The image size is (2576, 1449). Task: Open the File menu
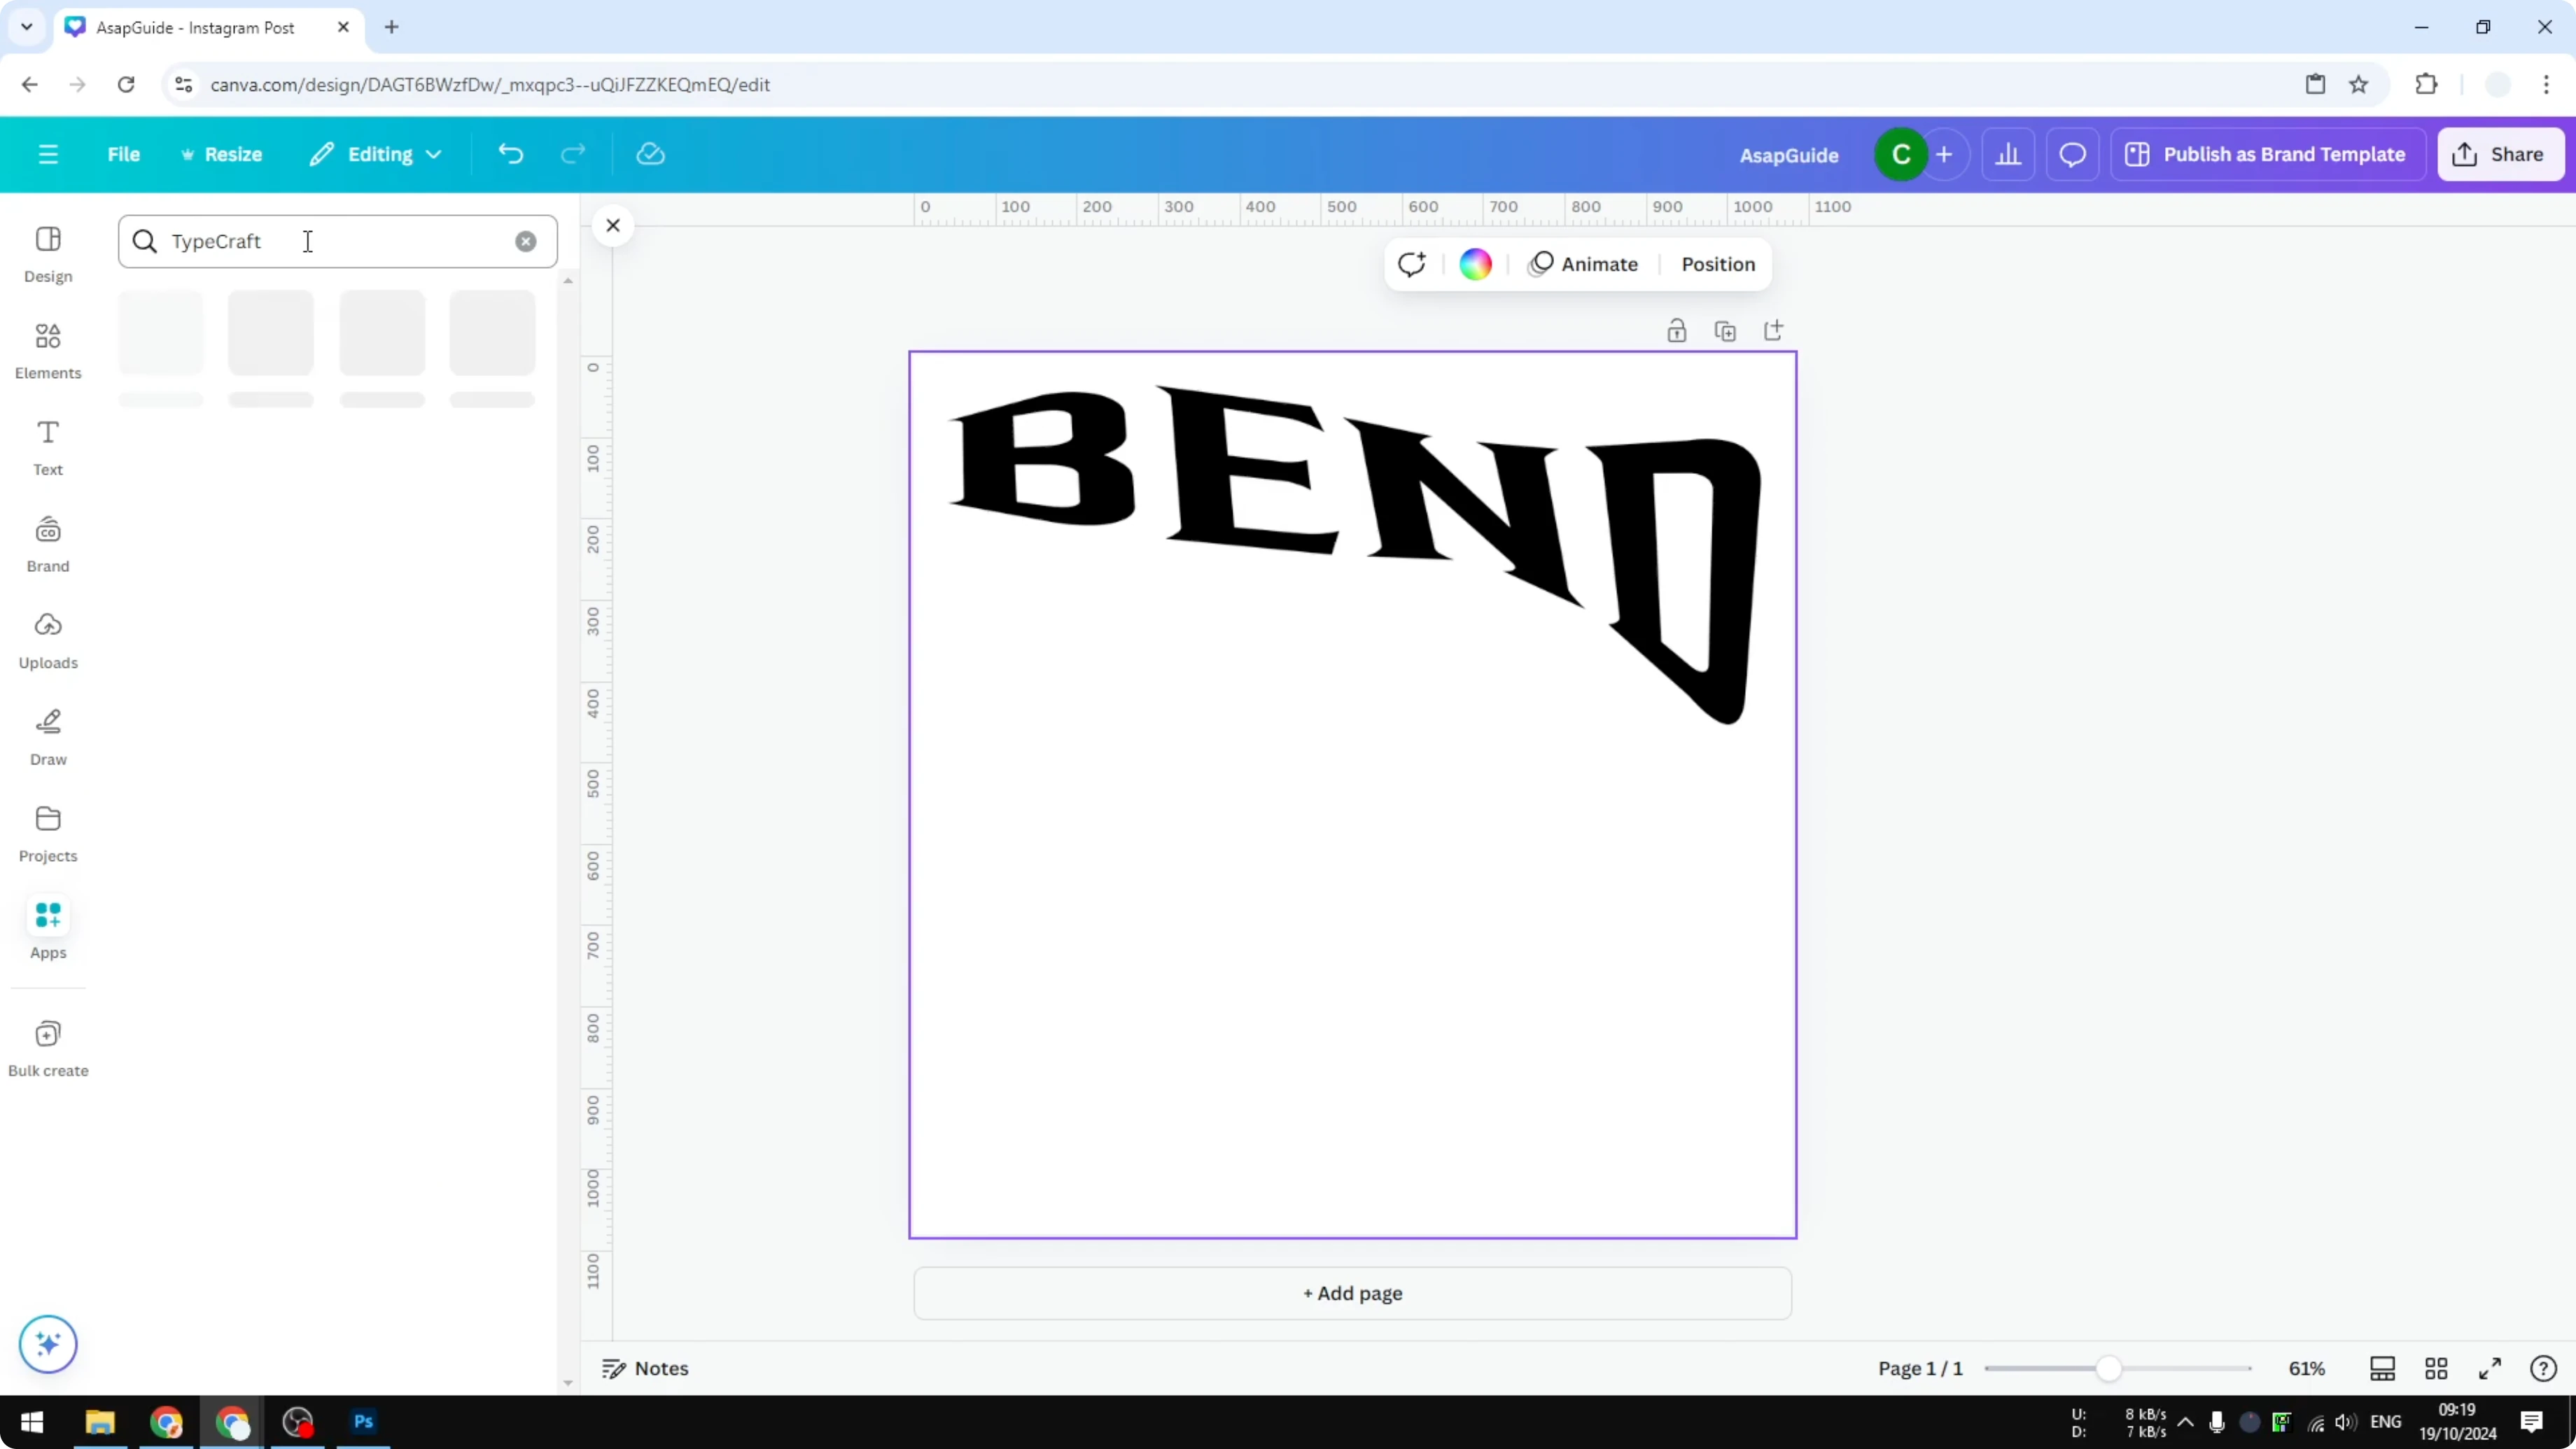point(124,154)
